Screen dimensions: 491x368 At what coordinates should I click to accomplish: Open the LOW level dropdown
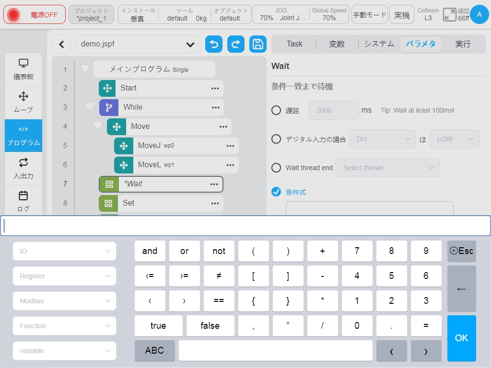tap(455, 139)
